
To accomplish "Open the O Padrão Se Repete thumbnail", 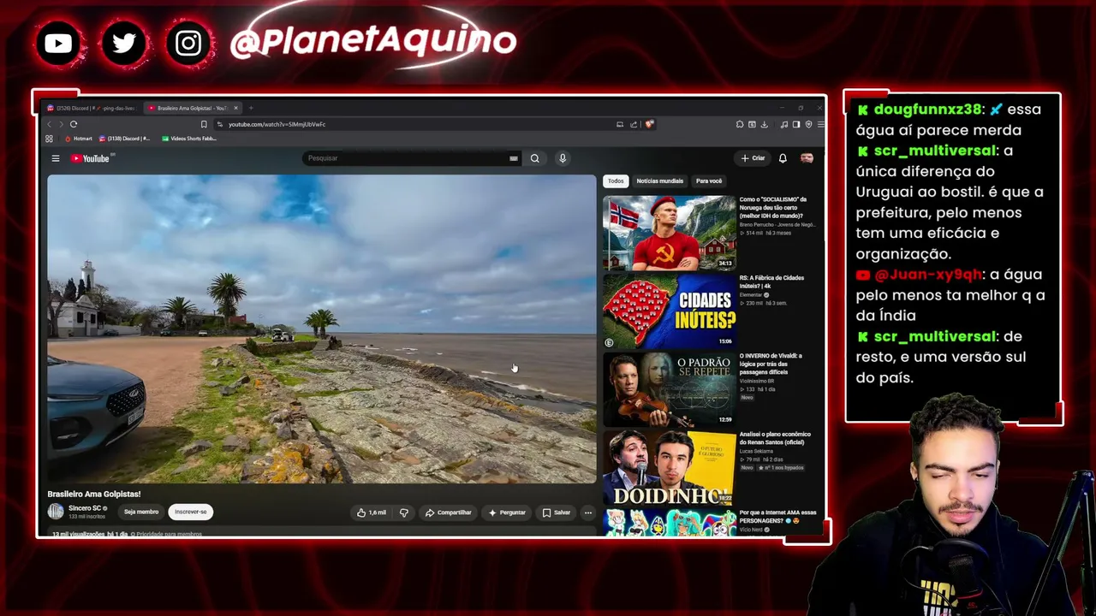I will (x=670, y=389).
